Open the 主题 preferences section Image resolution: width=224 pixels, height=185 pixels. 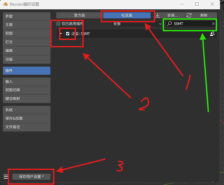tap(27, 25)
